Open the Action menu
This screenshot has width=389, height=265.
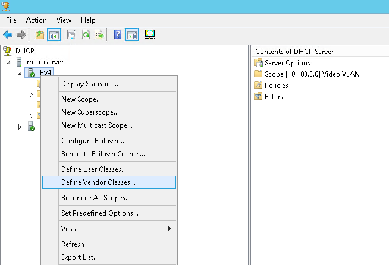36,20
